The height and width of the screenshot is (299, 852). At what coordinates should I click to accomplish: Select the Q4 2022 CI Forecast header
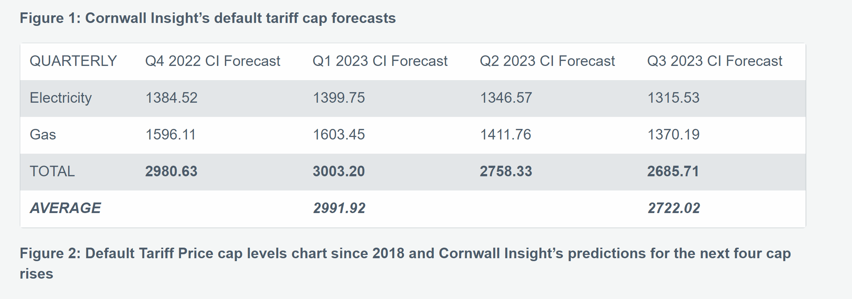[213, 61]
